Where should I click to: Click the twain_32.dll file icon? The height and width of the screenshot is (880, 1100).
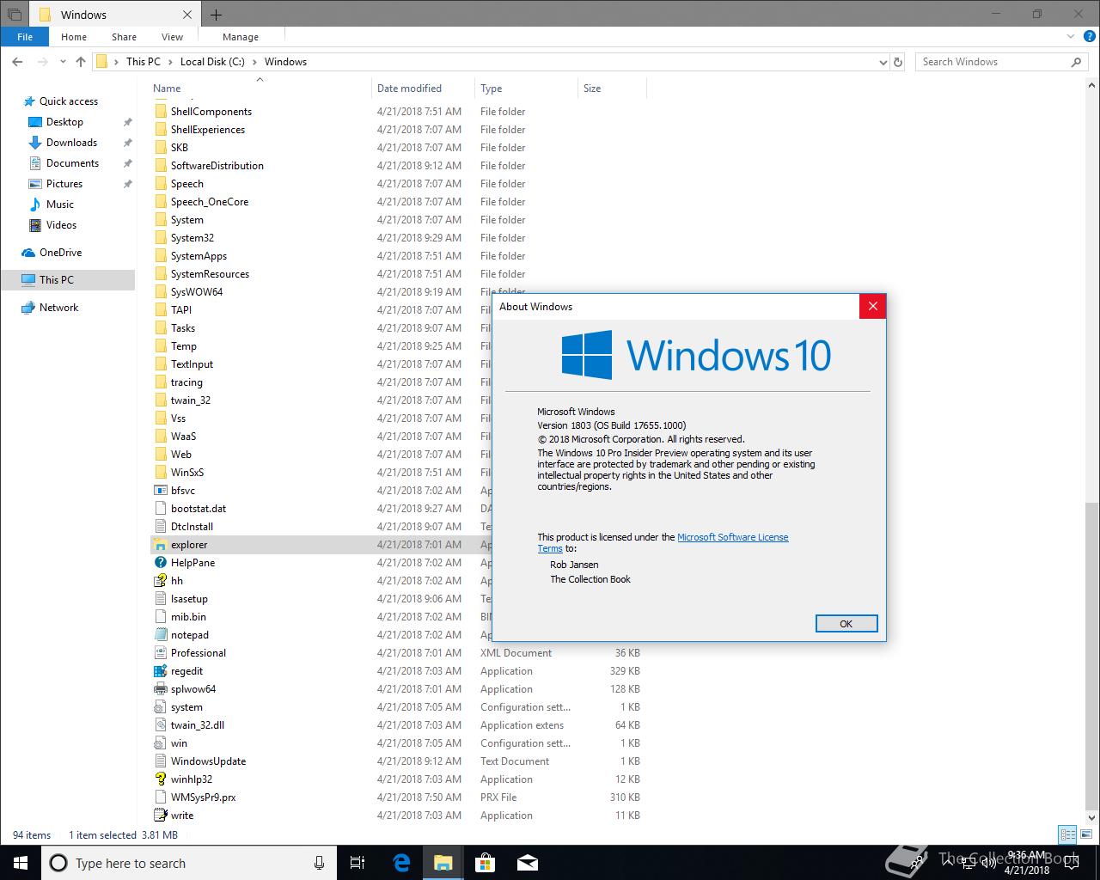point(160,725)
